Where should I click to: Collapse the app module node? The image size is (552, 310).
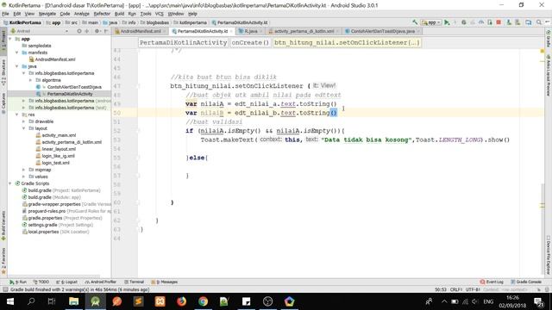coord(10,39)
